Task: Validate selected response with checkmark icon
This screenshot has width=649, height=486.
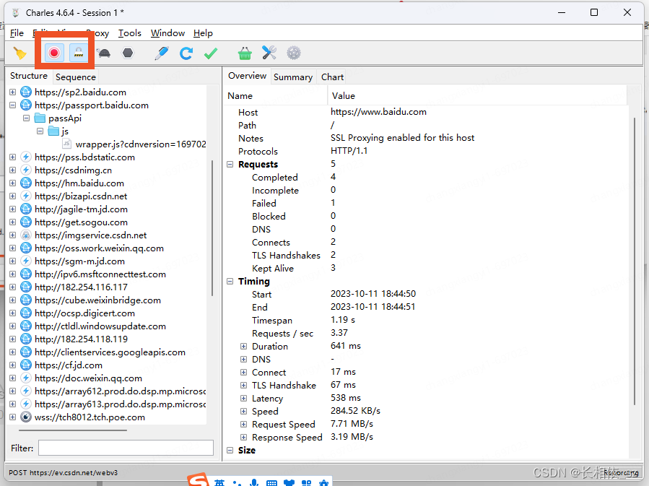Action: pyautogui.click(x=211, y=53)
